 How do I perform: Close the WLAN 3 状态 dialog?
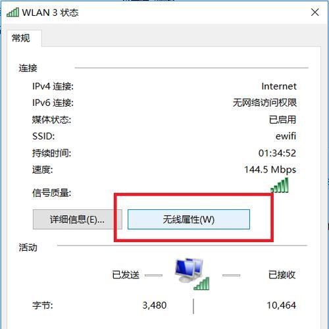315,13
